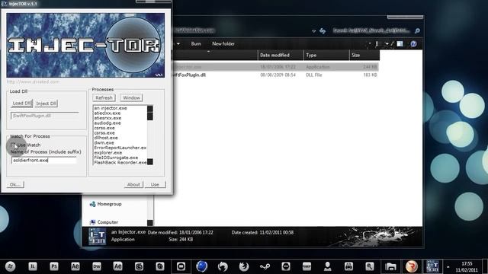Focus the process name input field

coord(43,161)
